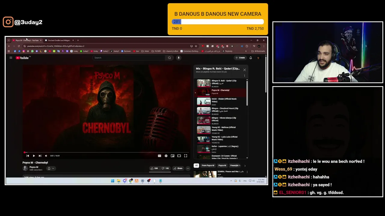Open the page main vertical scrollbar
Viewport: 385px width, 216px height.
click(266, 75)
